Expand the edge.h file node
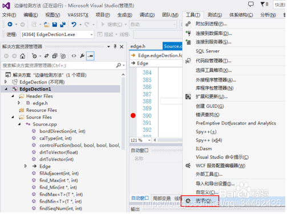The width and height of the screenshot is (287, 214). click(x=19, y=103)
